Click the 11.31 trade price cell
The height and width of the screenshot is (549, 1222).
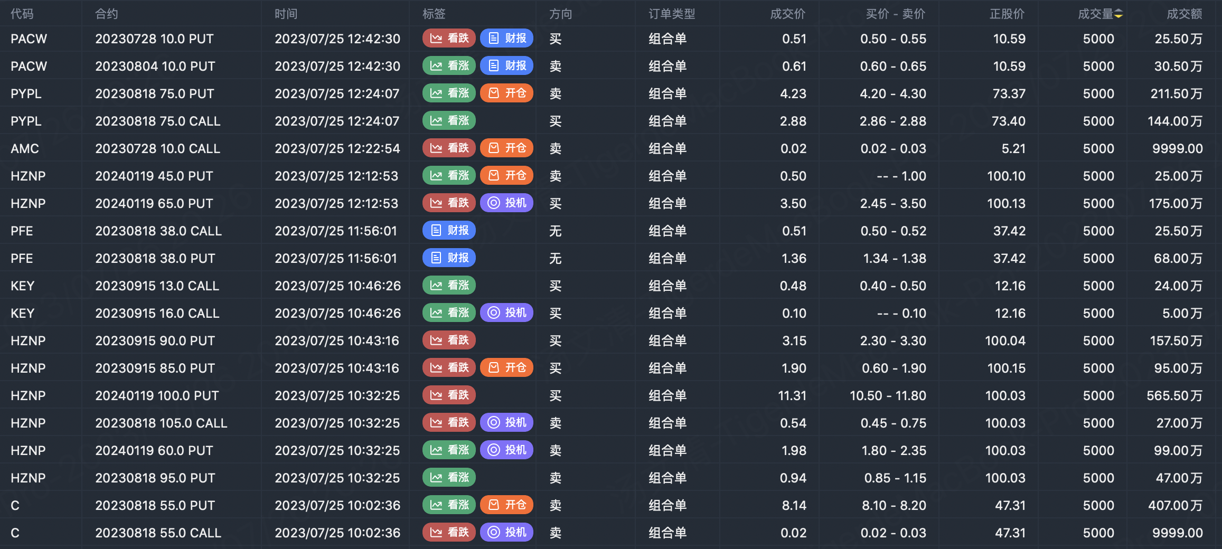point(792,395)
